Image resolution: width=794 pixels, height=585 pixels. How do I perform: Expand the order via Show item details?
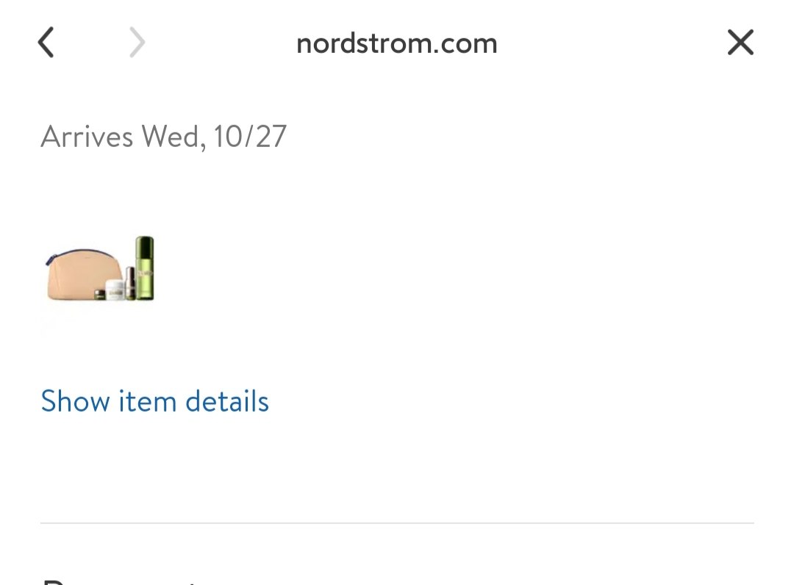155,402
